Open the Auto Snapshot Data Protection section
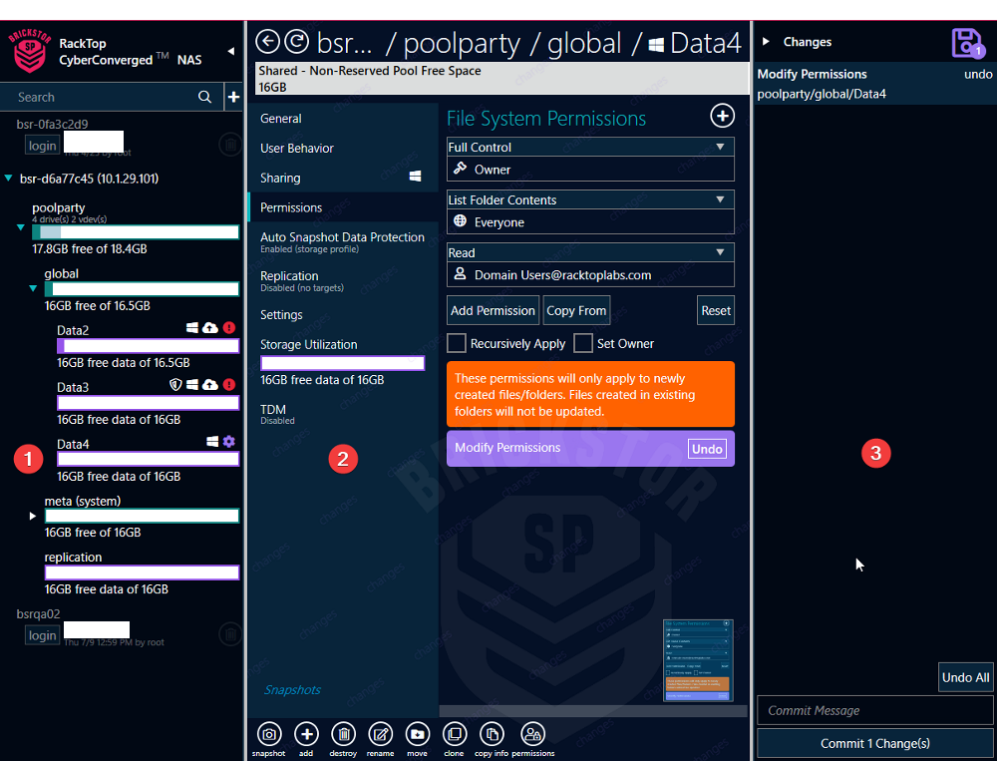Image resolution: width=997 pixels, height=761 pixels. [342, 237]
